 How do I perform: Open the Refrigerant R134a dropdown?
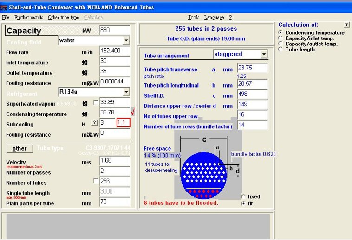[x=126, y=92]
